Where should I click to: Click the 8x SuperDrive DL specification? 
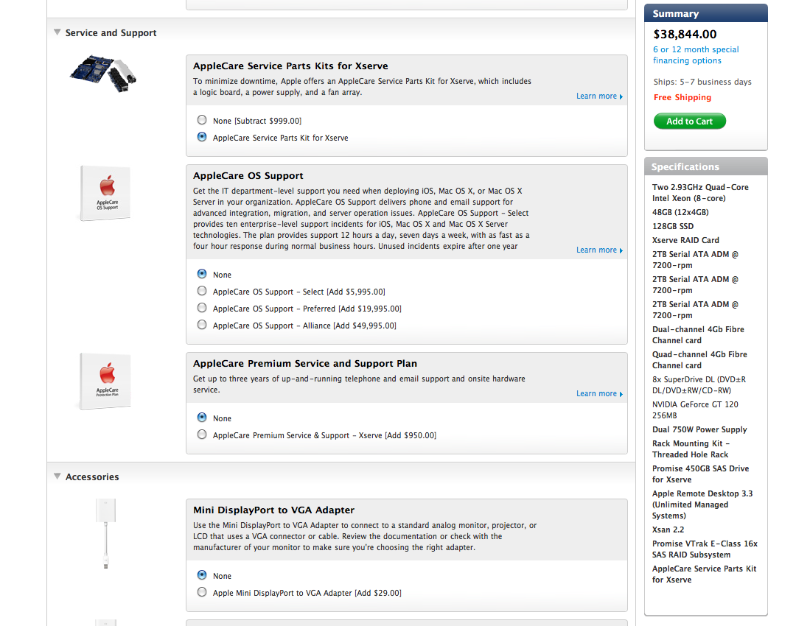coord(699,384)
